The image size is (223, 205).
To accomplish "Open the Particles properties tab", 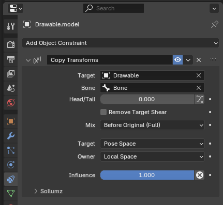I will coord(11,150).
